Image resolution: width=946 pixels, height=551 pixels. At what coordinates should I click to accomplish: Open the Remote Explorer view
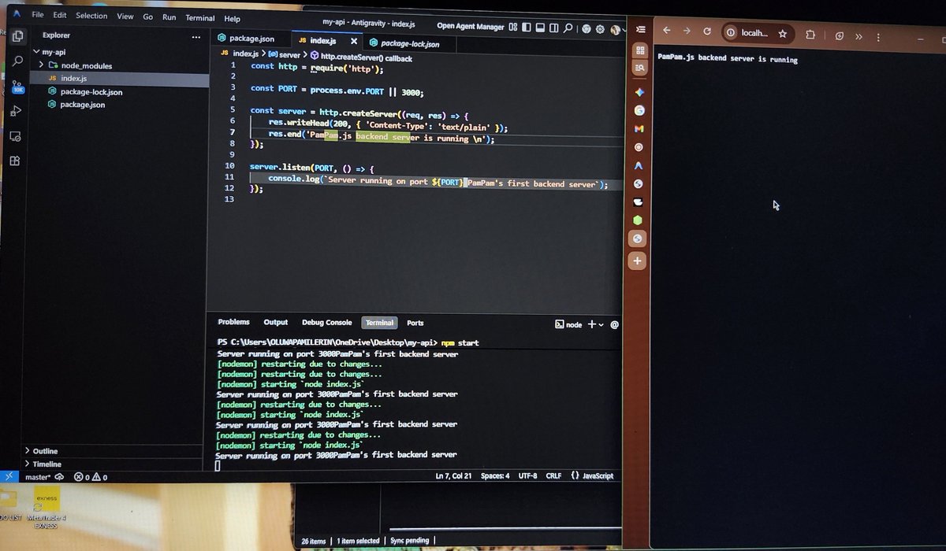click(x=15, y=136)
